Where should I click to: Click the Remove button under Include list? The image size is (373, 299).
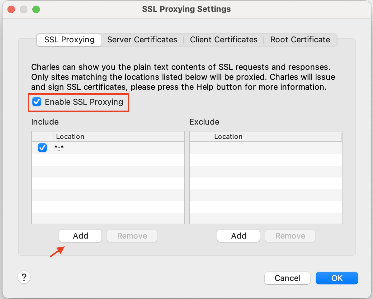point(132,236)
